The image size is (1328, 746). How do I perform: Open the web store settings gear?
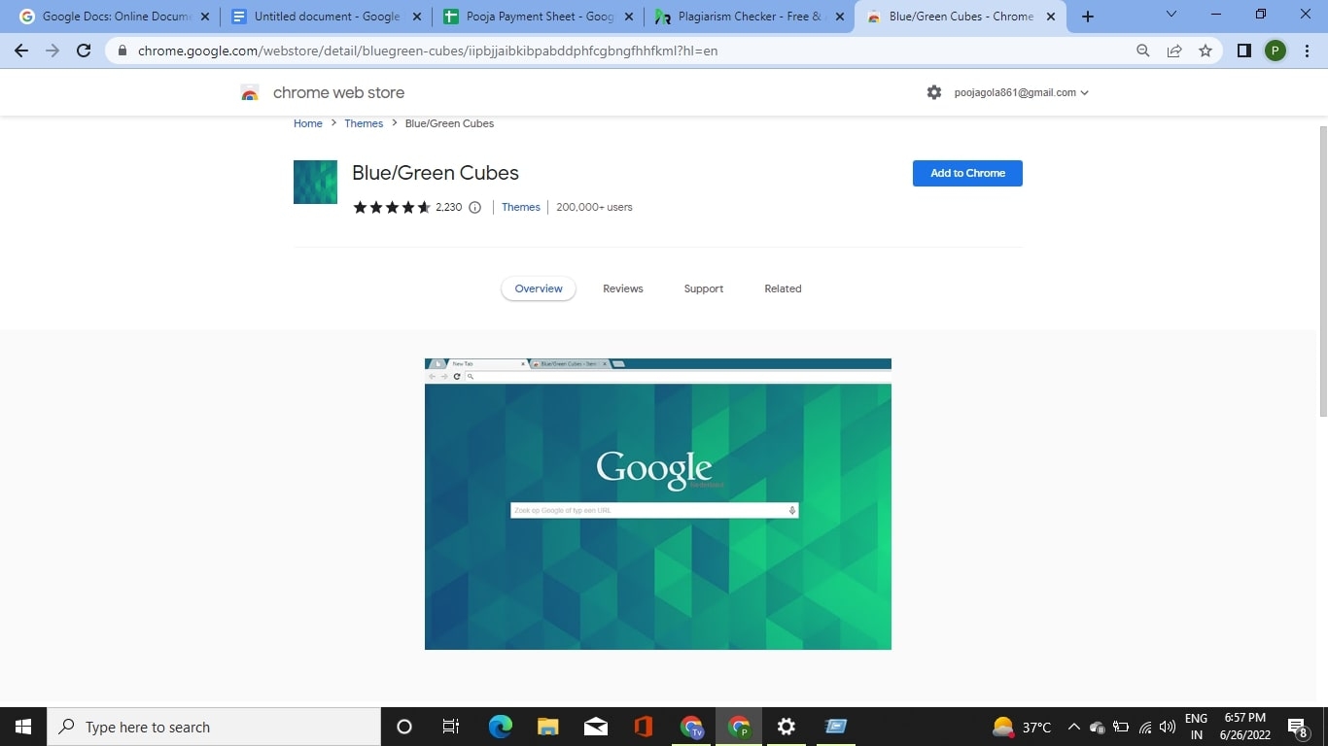[x=934, y=92]
